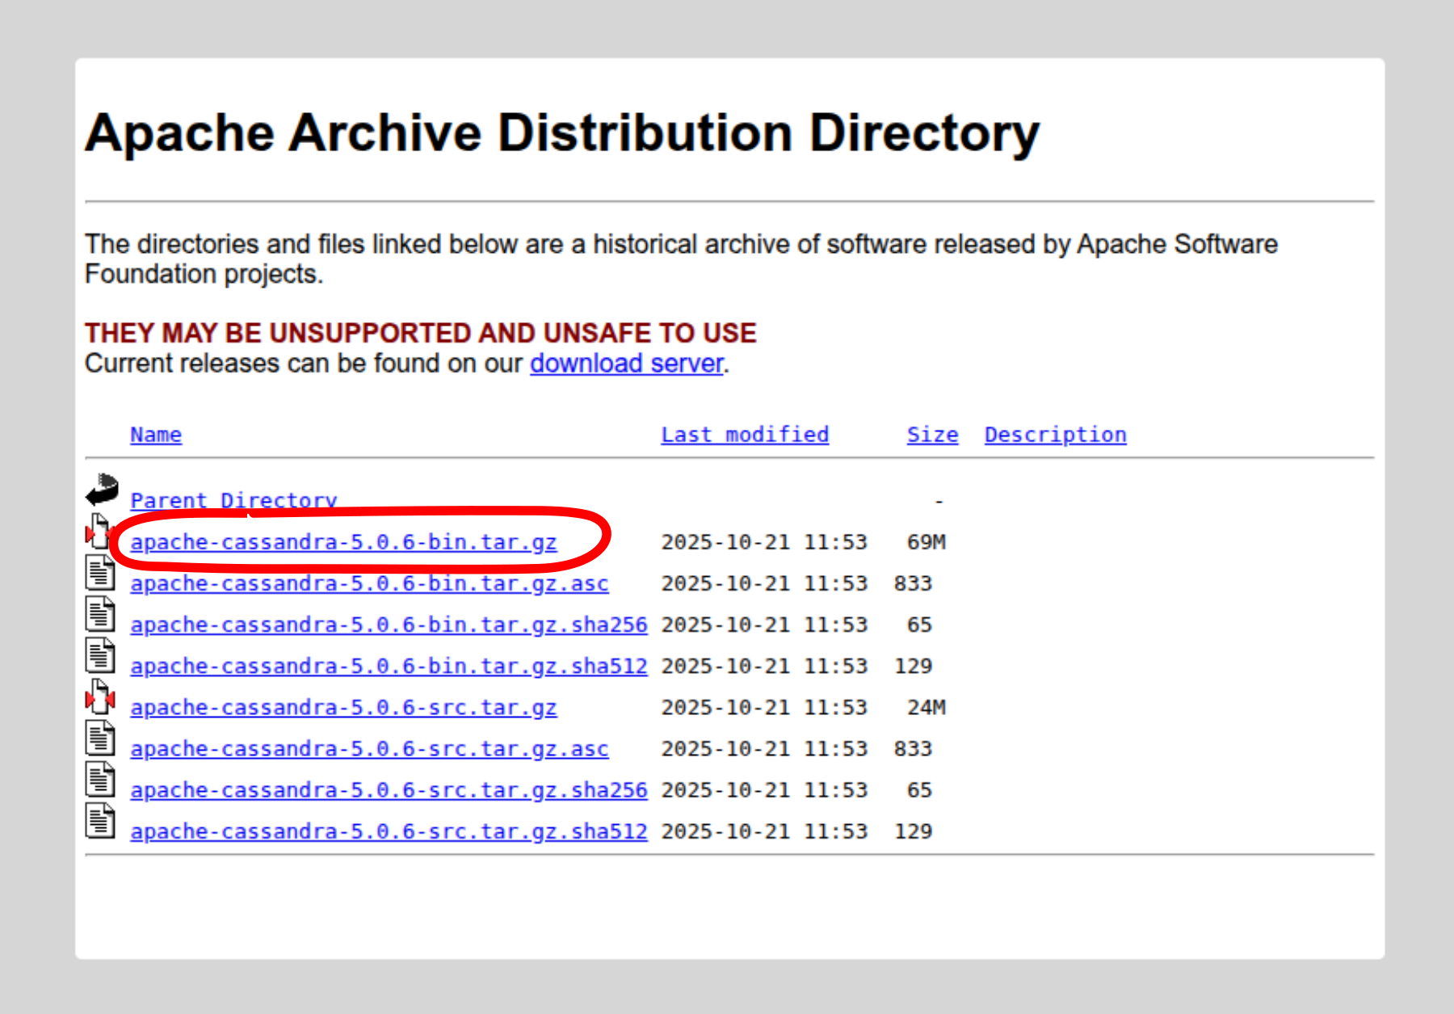Click the document icon beside bin.tar.gz.sha256
This screenshot has width=1454, height=1014.
[x=100, y=614]
